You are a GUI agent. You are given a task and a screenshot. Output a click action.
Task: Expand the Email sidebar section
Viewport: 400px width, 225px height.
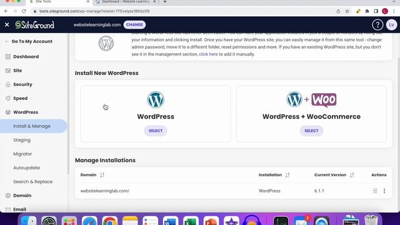(x=19, y=209)
